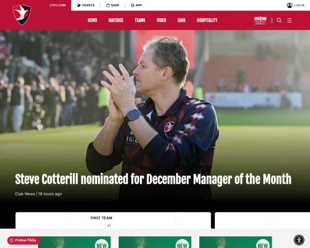Image resolution: width=310 pixels, height=248 pixels.
Task: Open the search magnifier icon
Action: [279, 20]
